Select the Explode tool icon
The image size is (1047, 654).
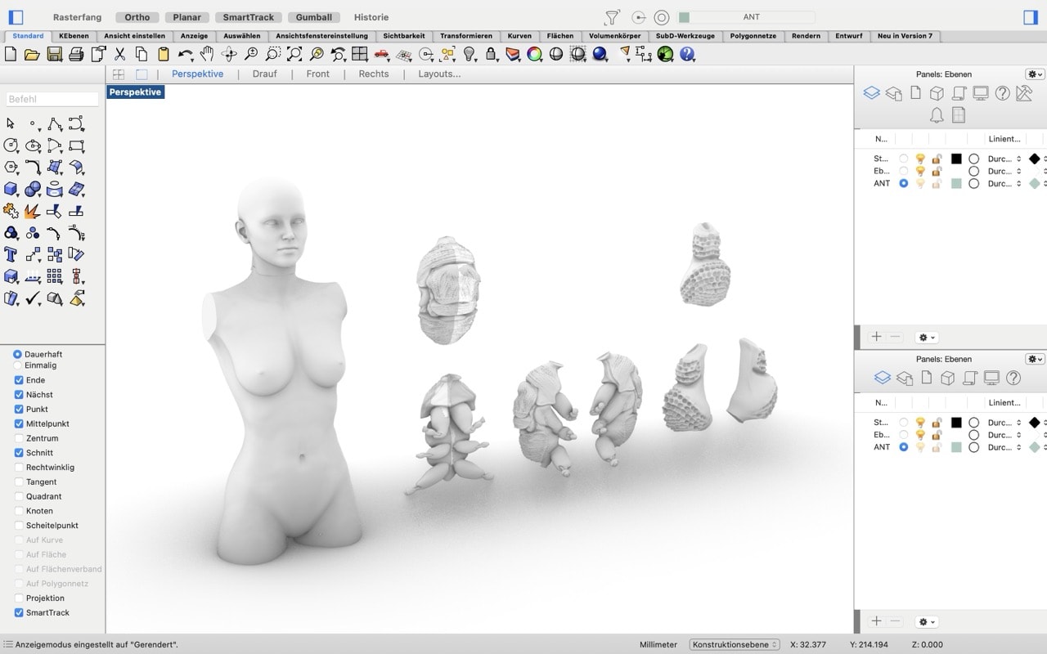(x=33, y=211)
